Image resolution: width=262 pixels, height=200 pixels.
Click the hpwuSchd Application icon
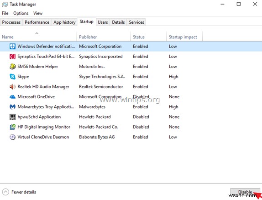point(12,117)
